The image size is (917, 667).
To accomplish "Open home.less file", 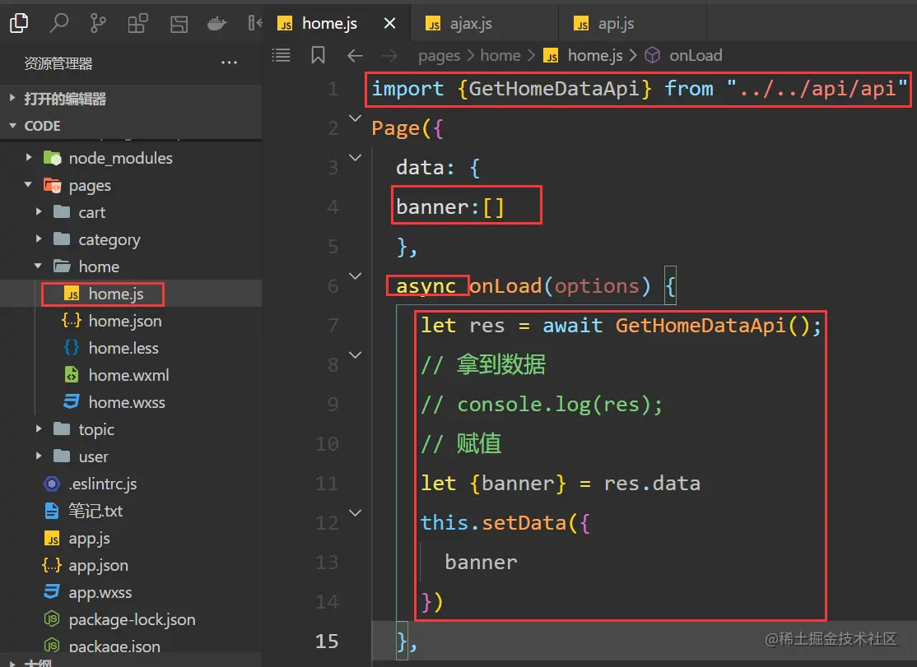I will click(x=131, y=348).
